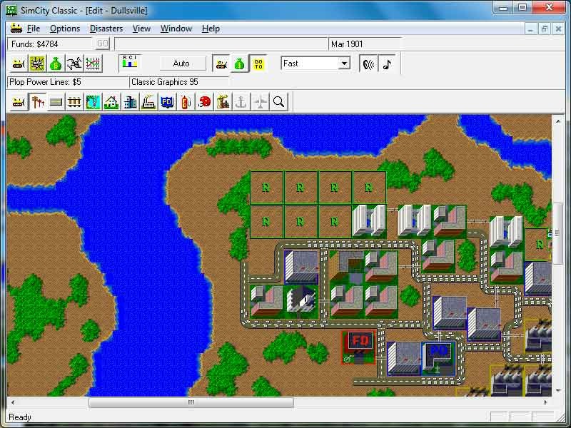This screenshot has height=428, width=571.
Task: Open the Fast speed dropdown
Action: [344, 63]
